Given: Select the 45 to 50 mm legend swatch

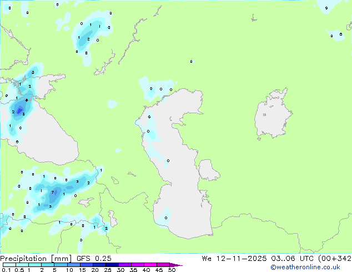Looking at the screenshot, I should click(163, 265).
